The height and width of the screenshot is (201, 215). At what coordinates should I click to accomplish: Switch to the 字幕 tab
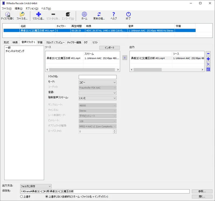40,42
